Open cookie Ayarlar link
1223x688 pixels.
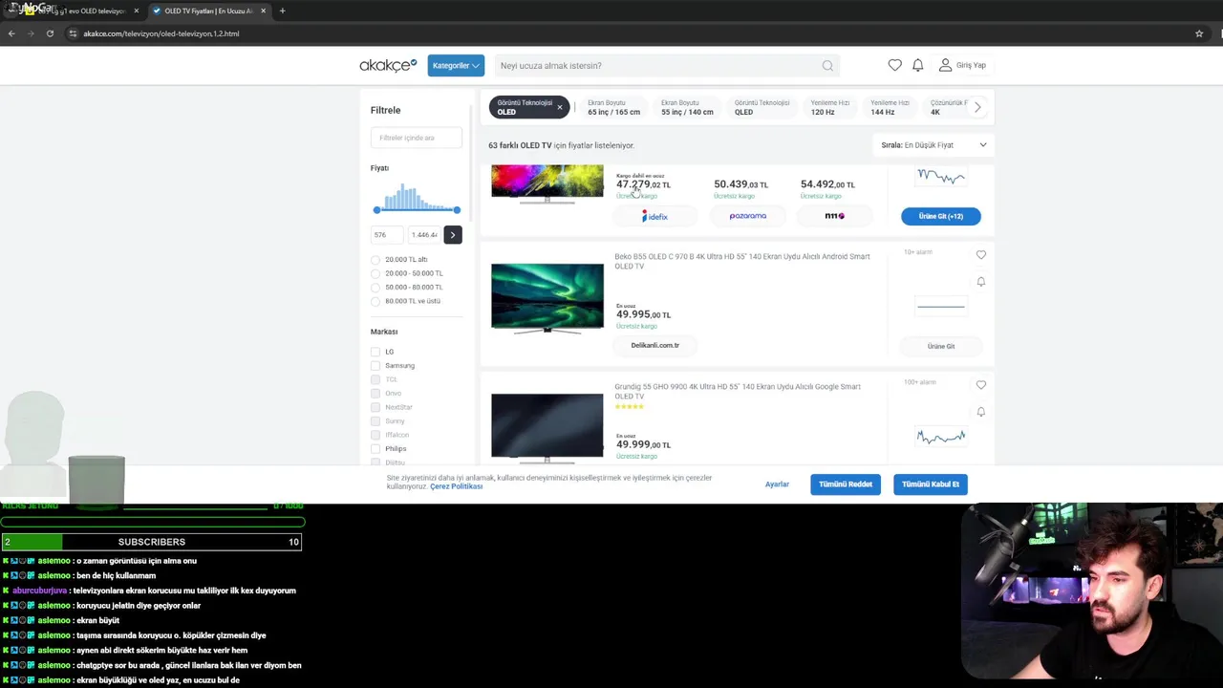tap(777, 484)
